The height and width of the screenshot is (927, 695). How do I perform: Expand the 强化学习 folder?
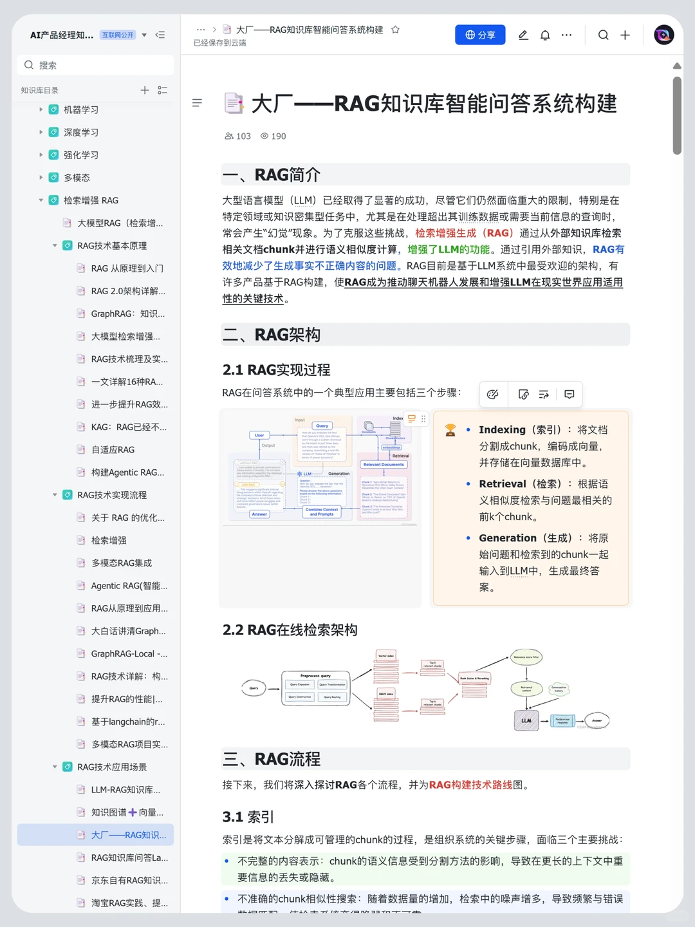(x=41, y=154)
